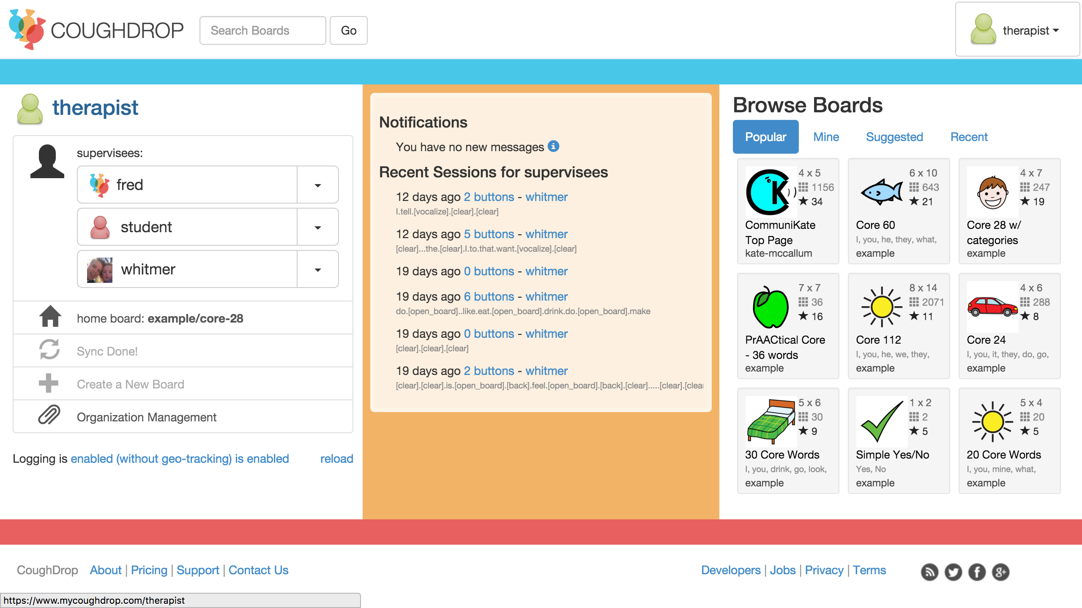Switch to the Suggested boards tab
Screen dimensions: 1082x608
point(894,137)
